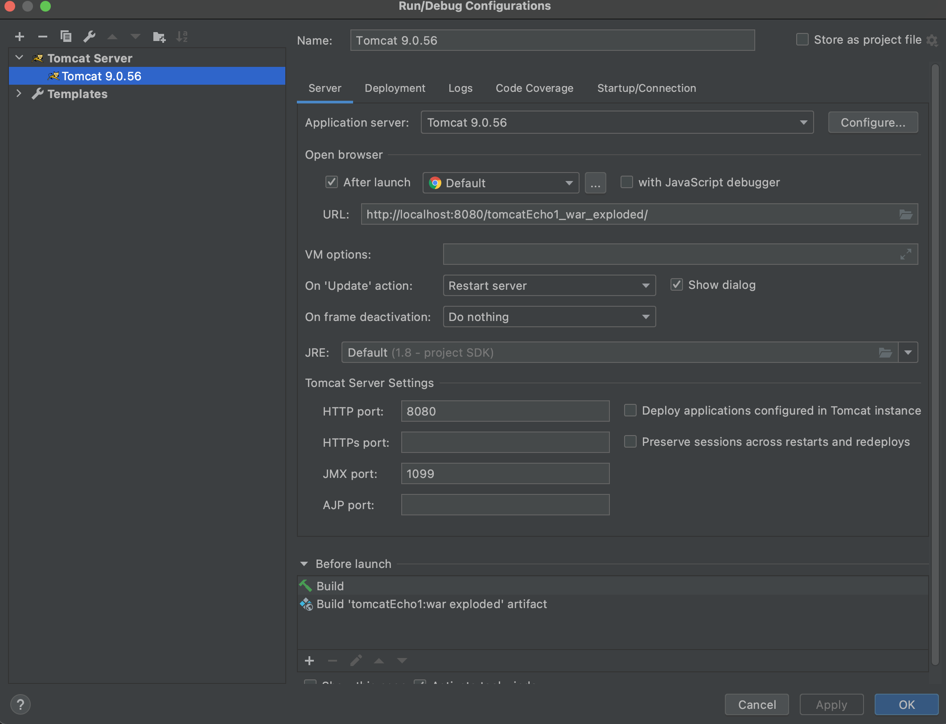Add before launch task plus icon
Image resolution: width=946 pixels, height=724 pixels.
pyautogui.click(x=309, y=661)
